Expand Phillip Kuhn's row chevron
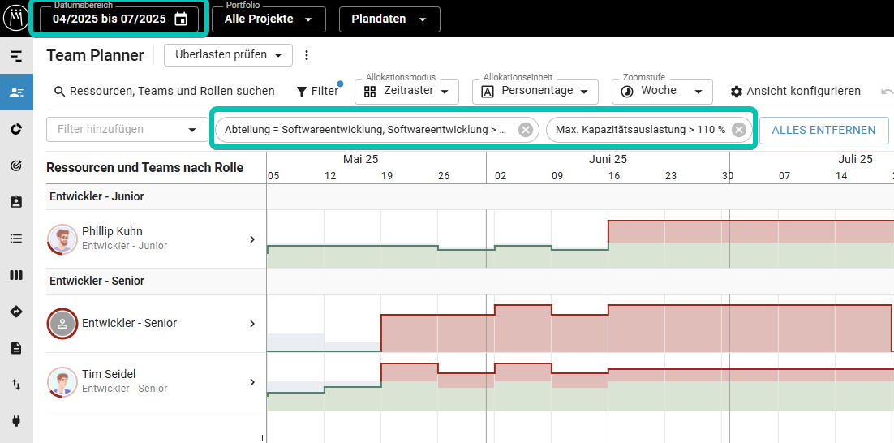This screenshot has height=443, width=894. coord(252,239)
